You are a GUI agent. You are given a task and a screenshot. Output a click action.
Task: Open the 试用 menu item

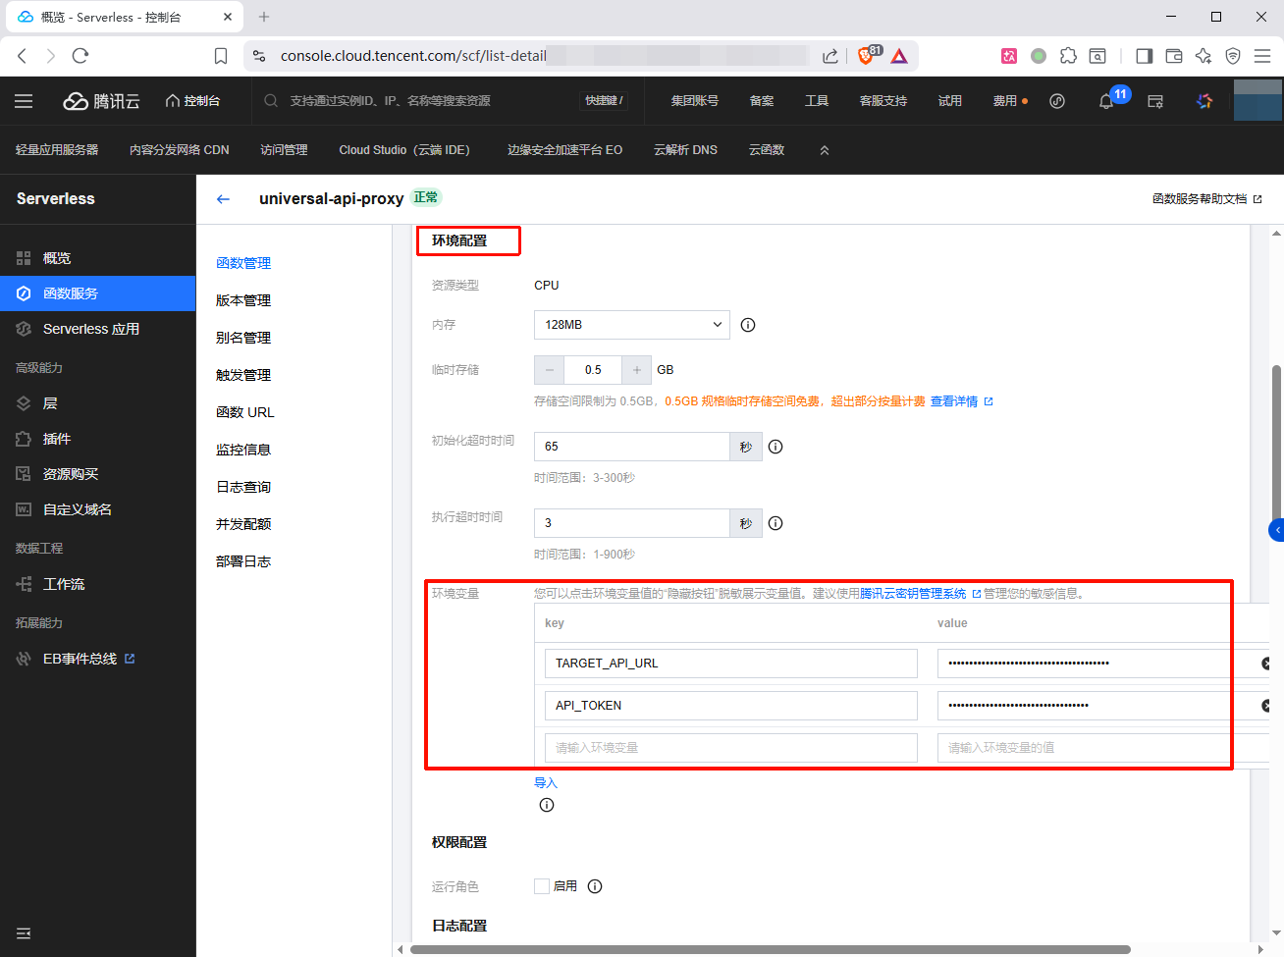click(949, 101)
